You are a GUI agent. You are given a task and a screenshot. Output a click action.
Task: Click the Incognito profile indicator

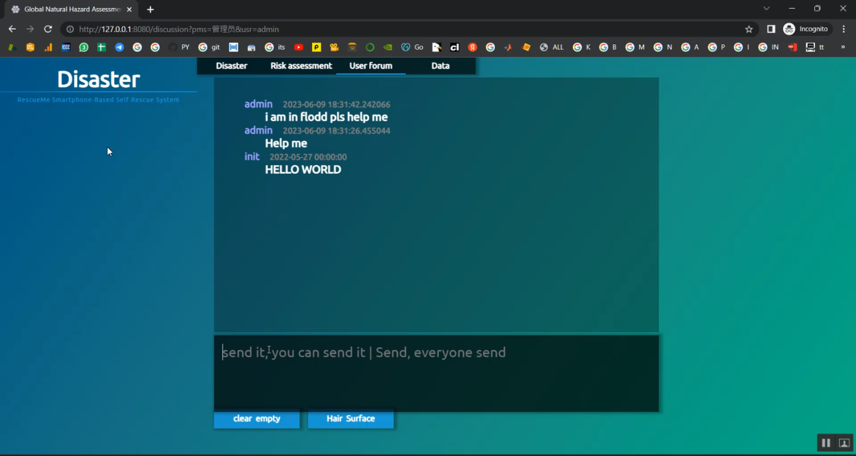[806, 29]
